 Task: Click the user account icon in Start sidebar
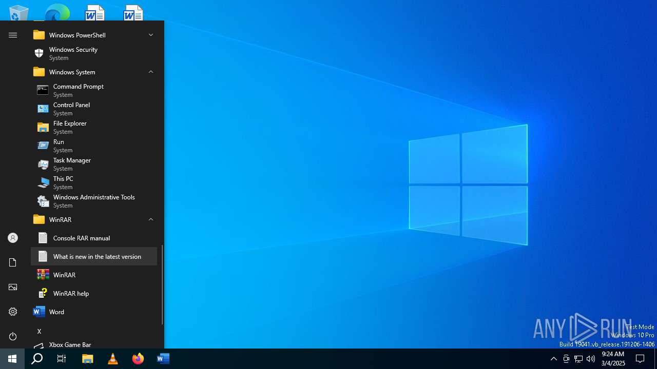[13, 238]
